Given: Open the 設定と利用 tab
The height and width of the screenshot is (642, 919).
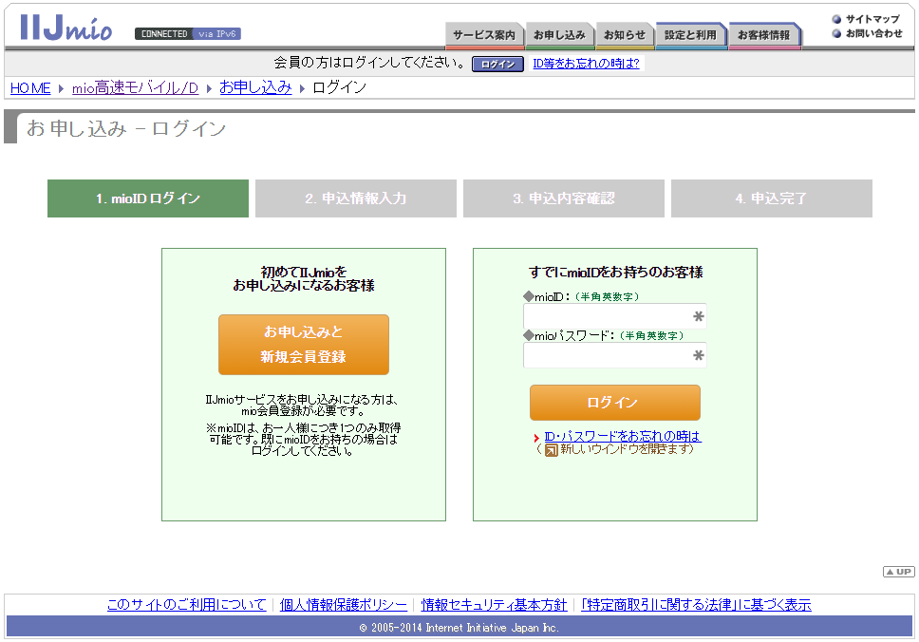Looking at the screenshot, I should coord(690,35).
